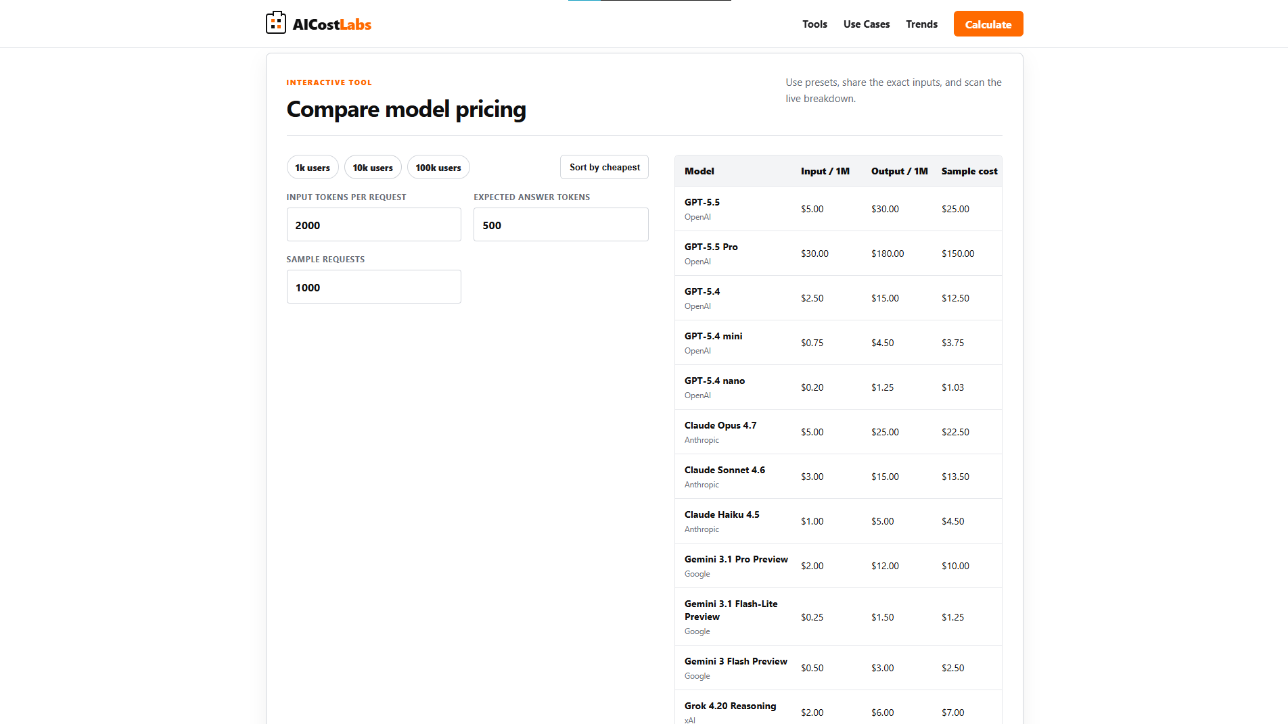Click GPT-5.4 mini input price $0.75
The image size is (1288, 724).
[812, 343]
